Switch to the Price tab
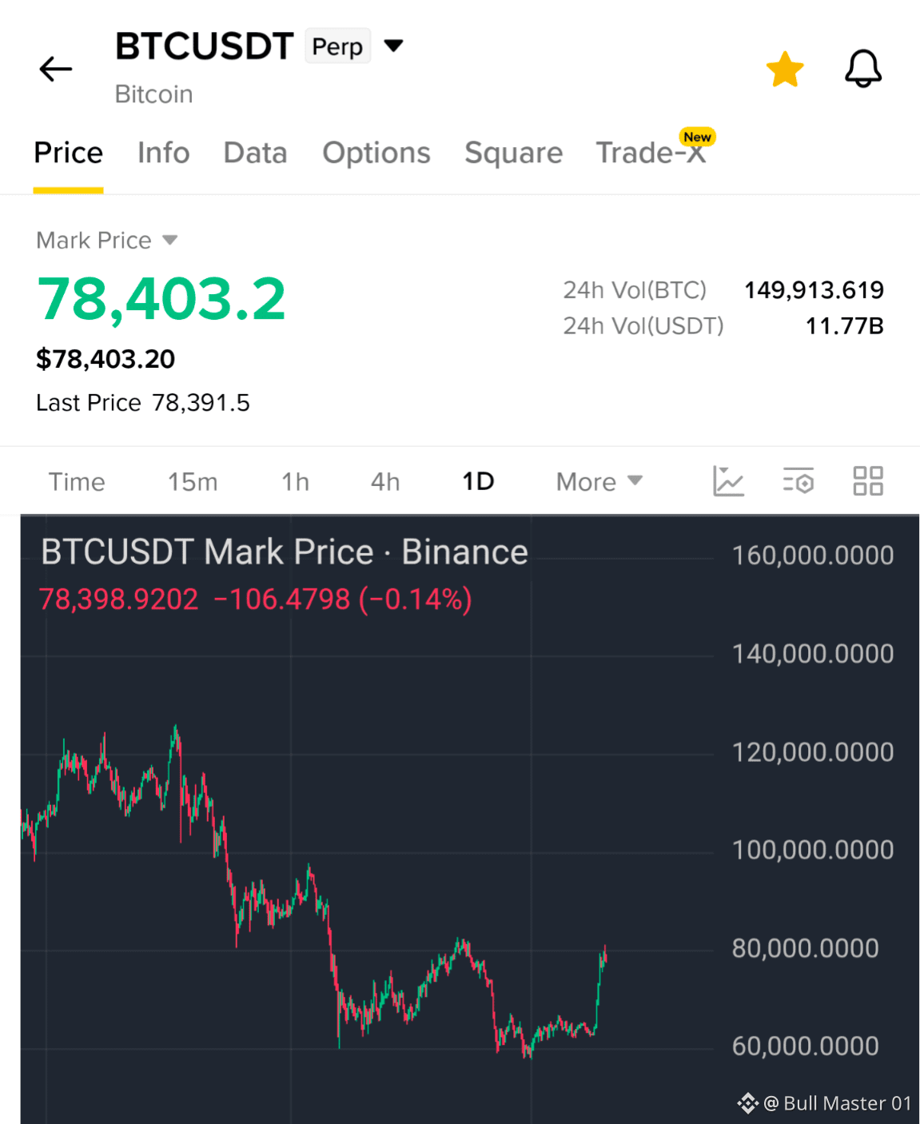Image resolution: width=920 pixels, height=1124 pixels. click(68, 153)
